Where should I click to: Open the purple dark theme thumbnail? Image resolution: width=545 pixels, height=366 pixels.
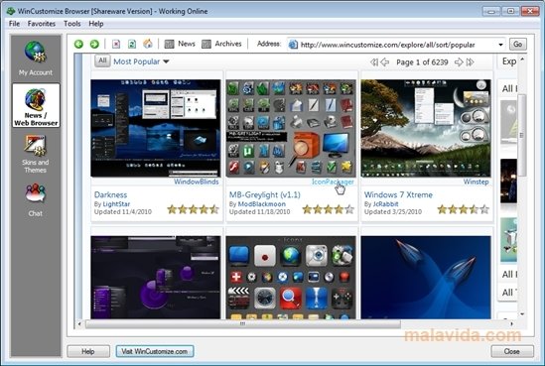[x=156, y=278]
